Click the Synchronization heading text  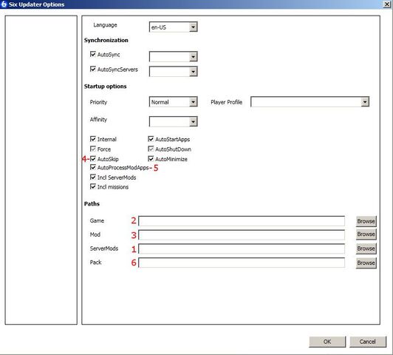click(106, 40)
